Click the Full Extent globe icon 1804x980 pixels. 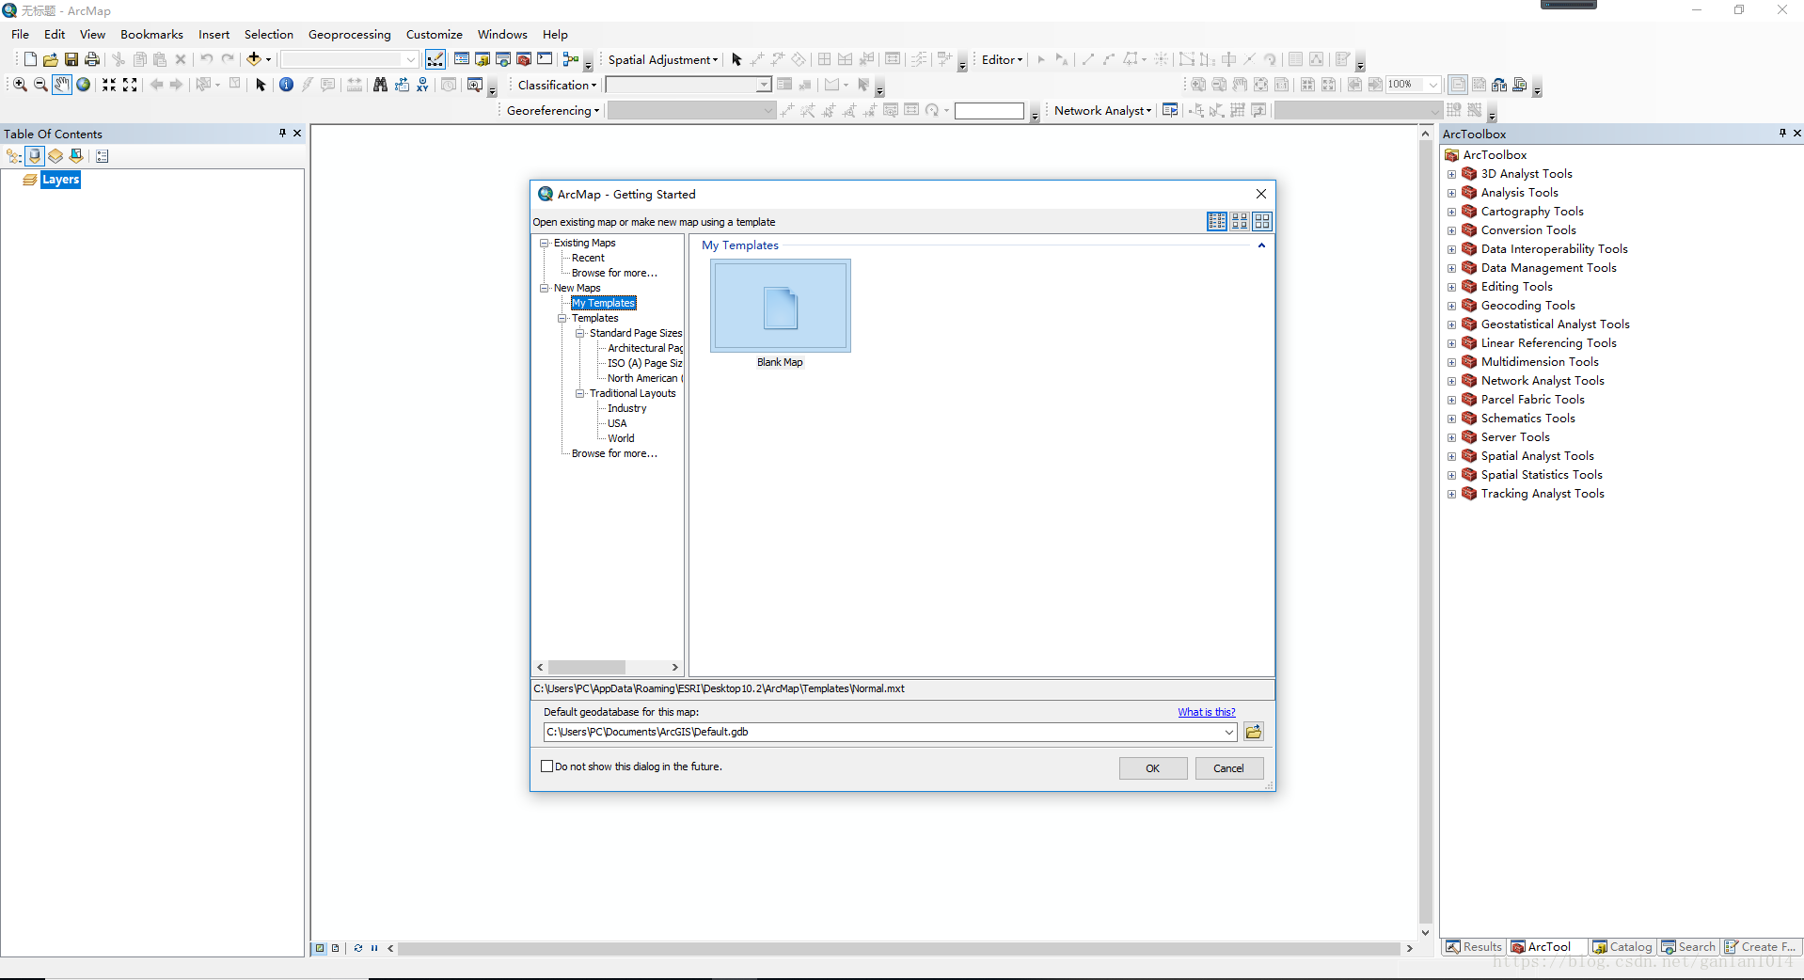pos(83,85)
